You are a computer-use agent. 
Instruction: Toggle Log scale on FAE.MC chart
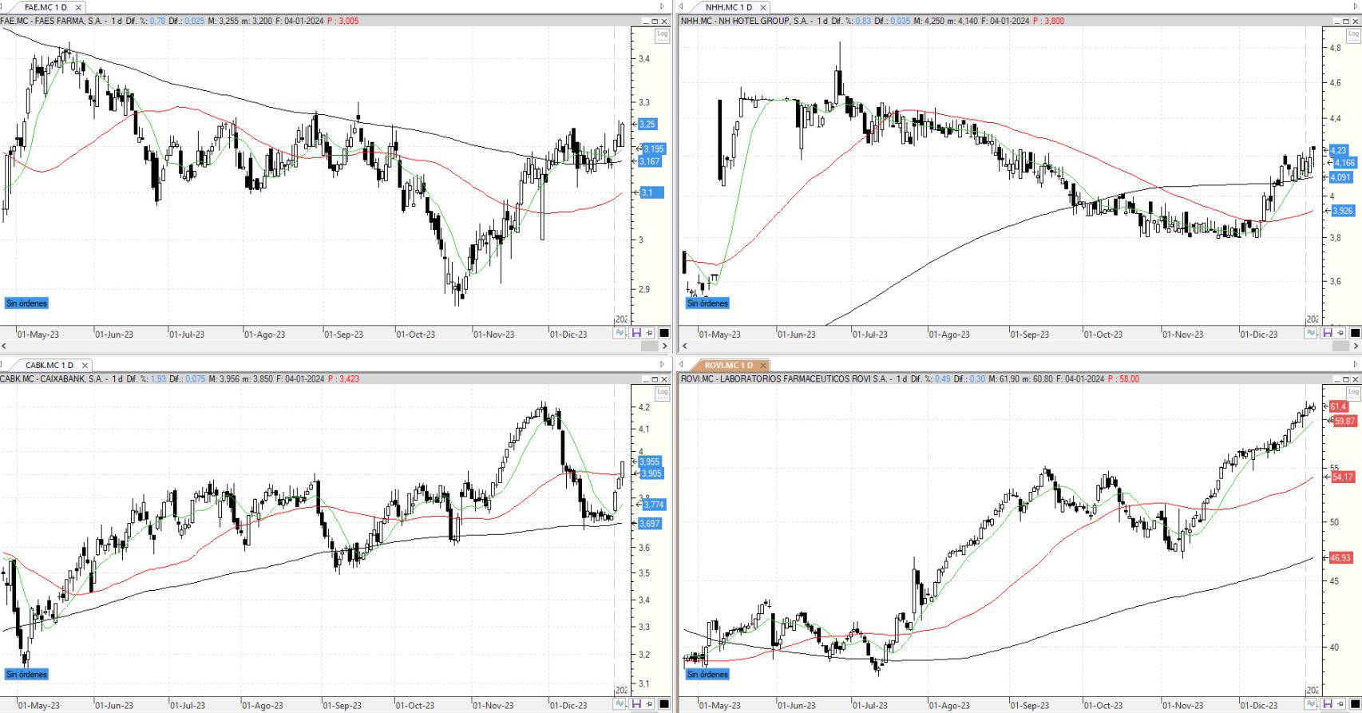[662, 34]
